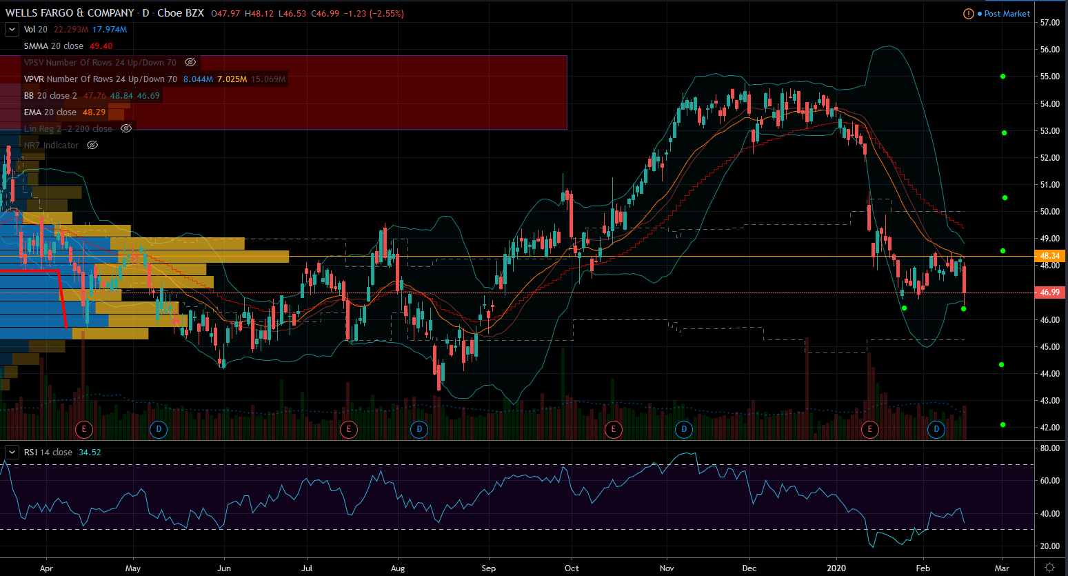The height and width of the screenshot is (576, 1068).
Task: Click 20.00 on the RSI axis
Action: 1050,546
